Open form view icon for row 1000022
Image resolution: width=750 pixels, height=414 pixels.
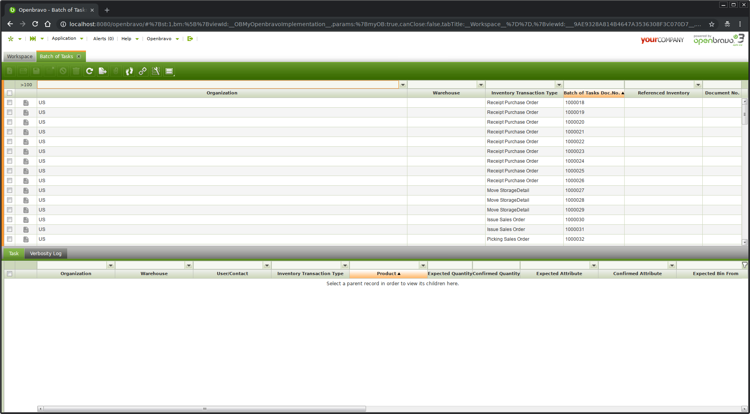pyautogui.click(x=26, y=142)
